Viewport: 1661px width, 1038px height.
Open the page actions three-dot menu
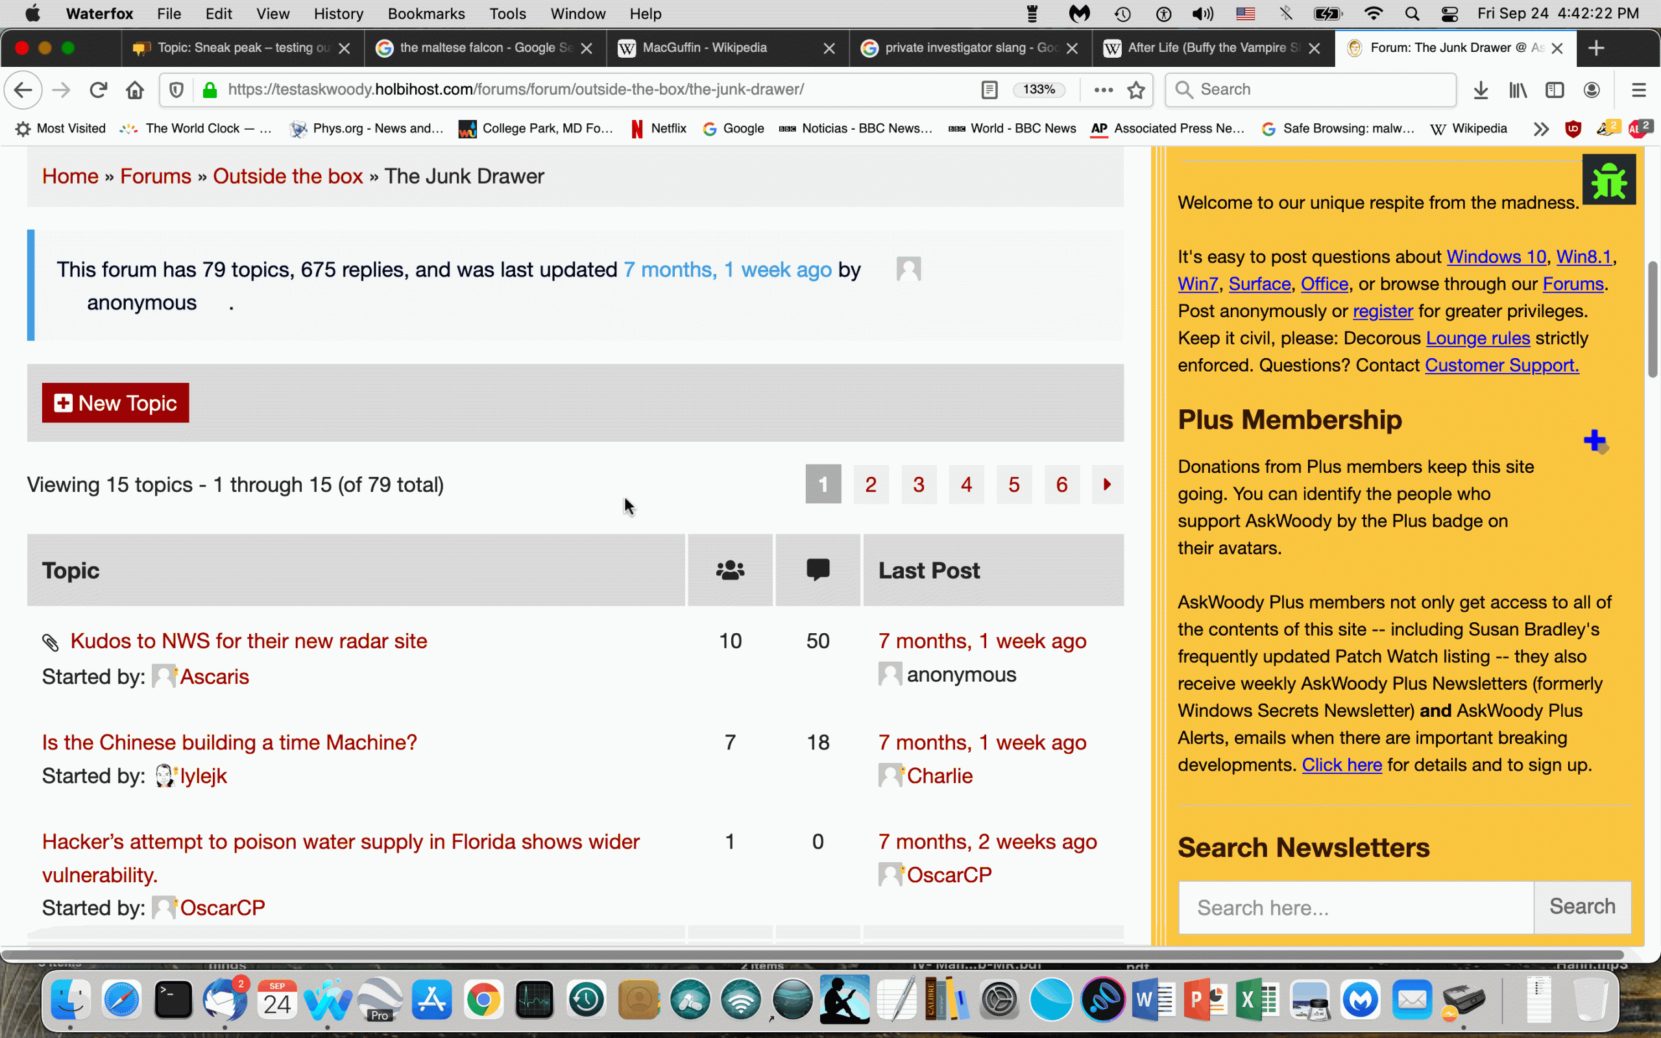[1103, 90]
